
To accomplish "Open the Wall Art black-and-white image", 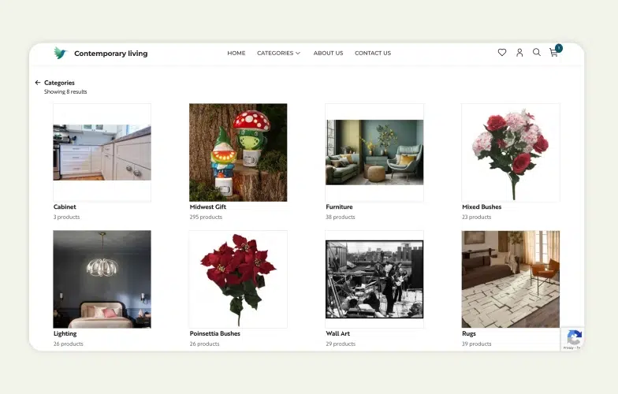I will click(x=374, y=279).
